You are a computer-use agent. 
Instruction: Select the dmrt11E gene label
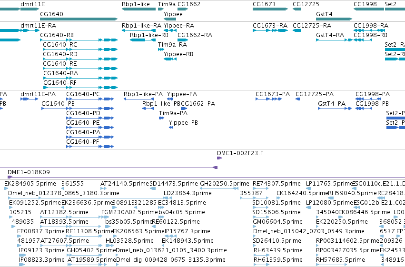32,4
